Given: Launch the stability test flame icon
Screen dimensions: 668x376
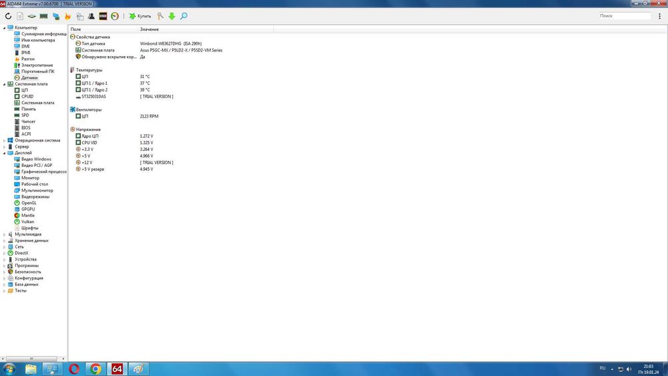Looking at the screenshot, I should coord(67,16).
